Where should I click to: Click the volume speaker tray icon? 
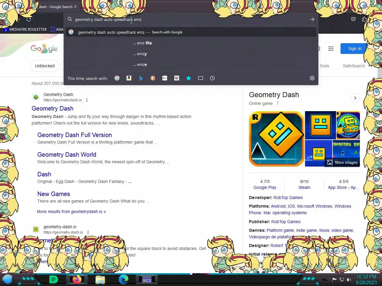tap(349, 280)
